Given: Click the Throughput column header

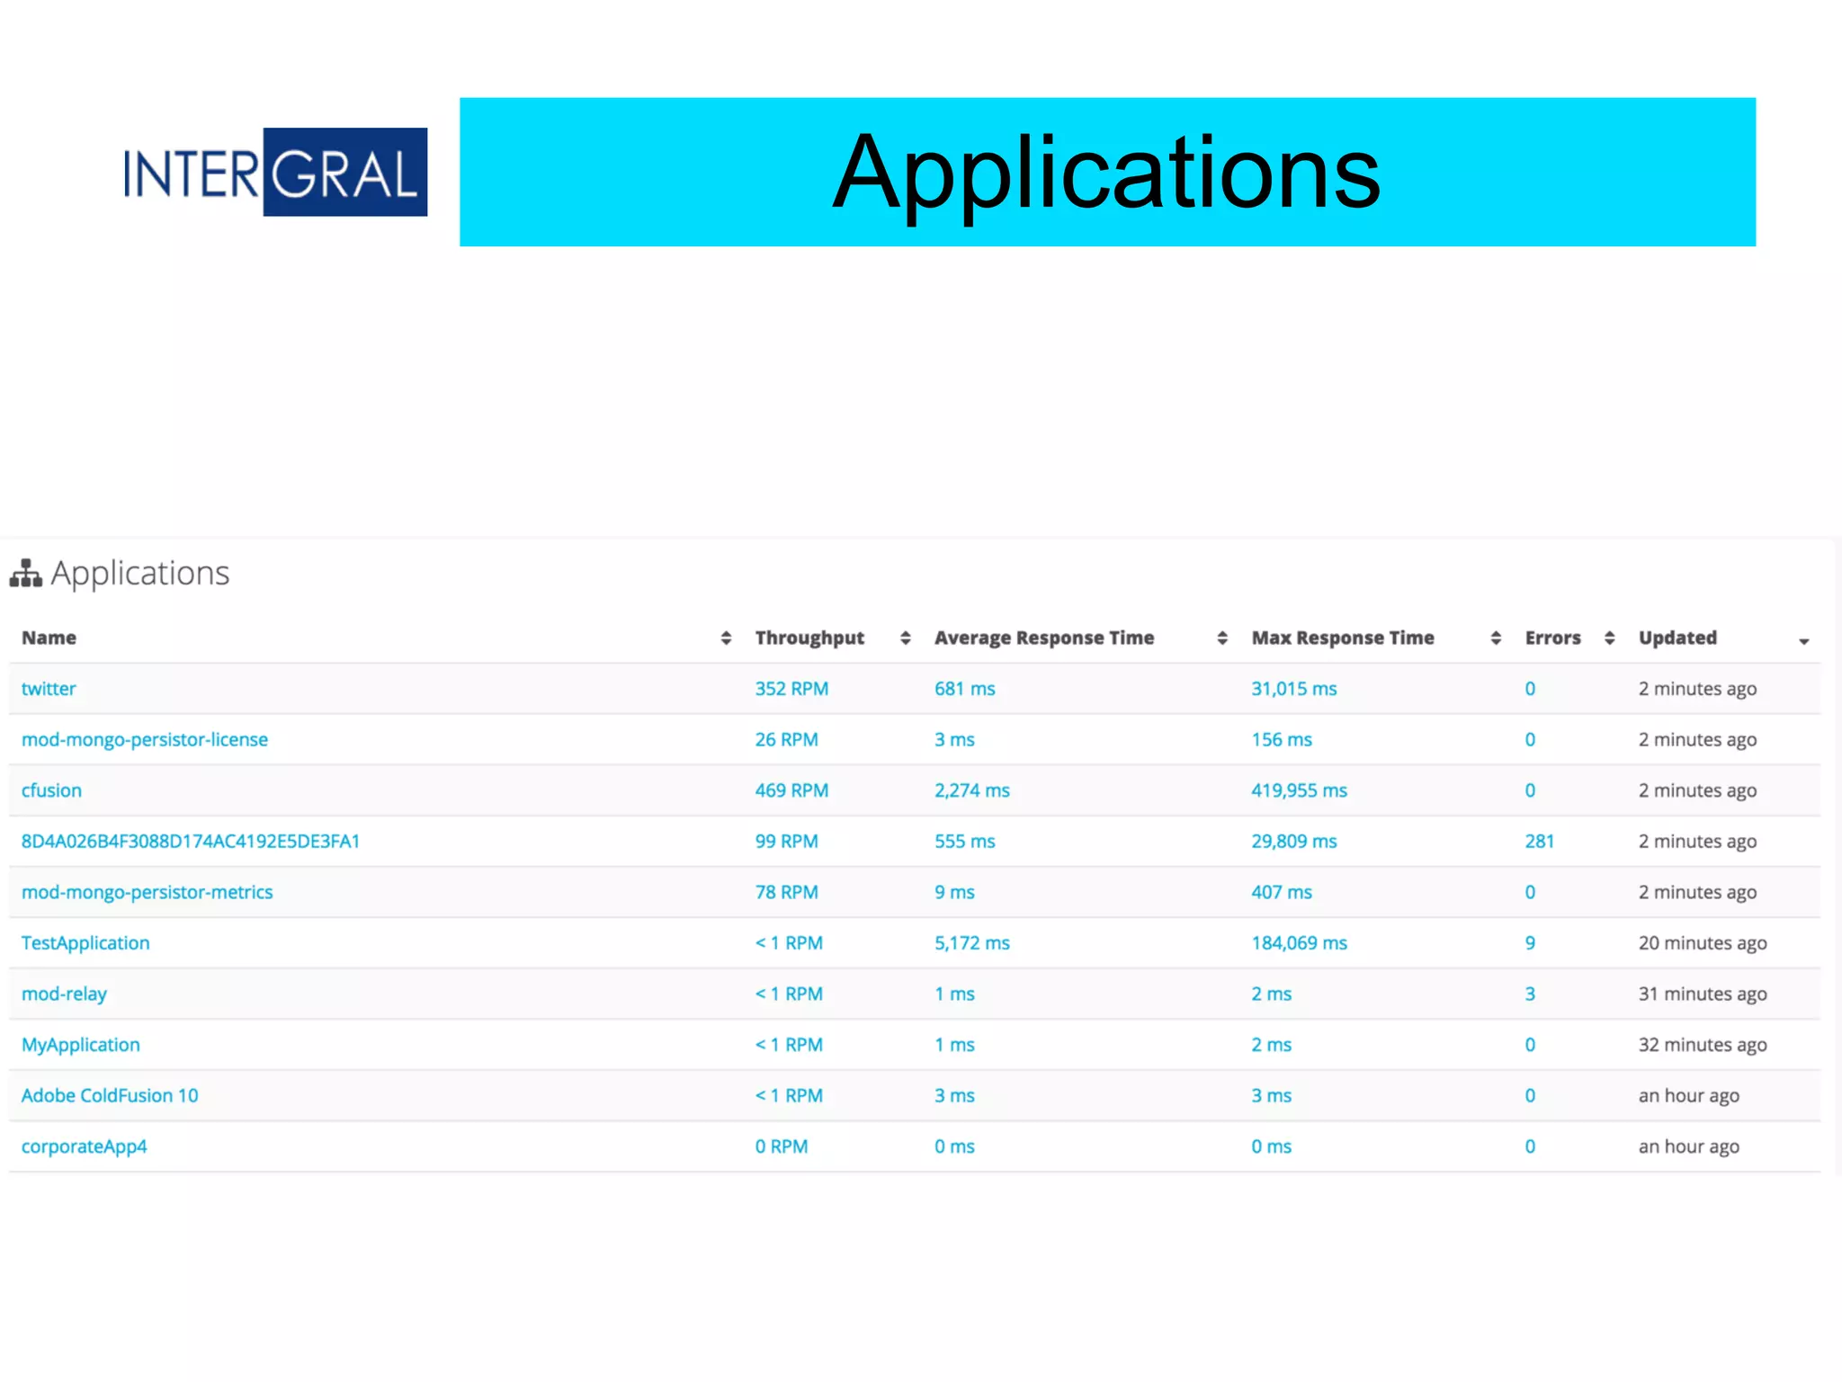Looking at the screenshot, I should tap(809, 638).
